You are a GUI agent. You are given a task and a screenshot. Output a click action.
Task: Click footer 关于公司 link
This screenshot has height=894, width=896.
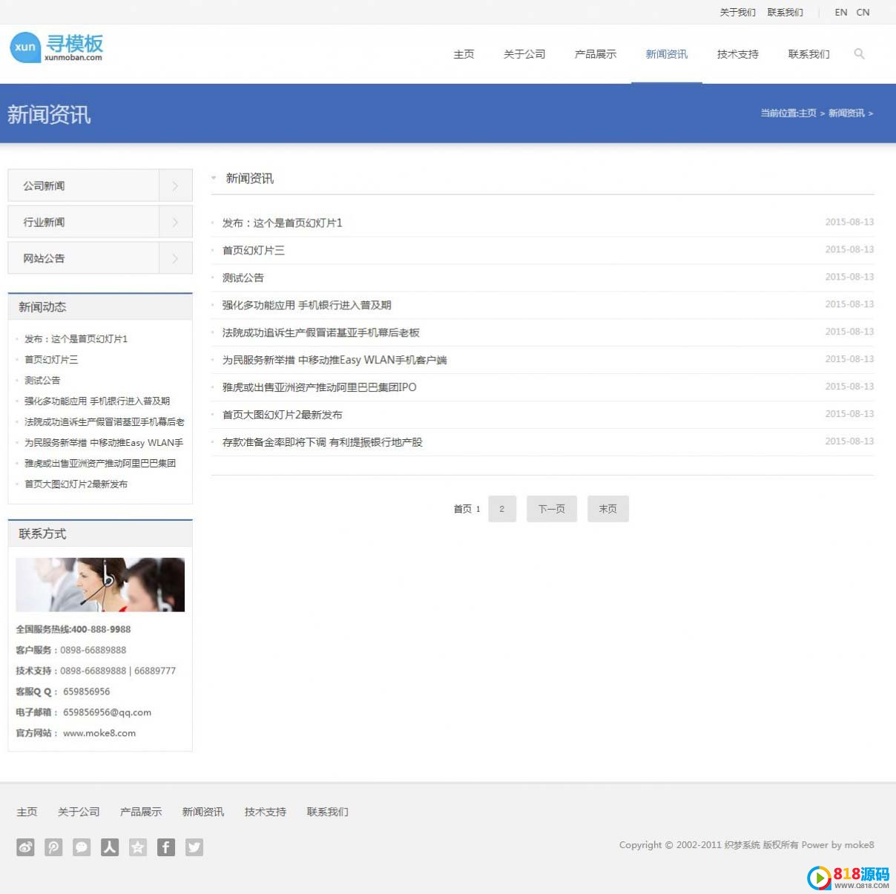tap(79, 812)
